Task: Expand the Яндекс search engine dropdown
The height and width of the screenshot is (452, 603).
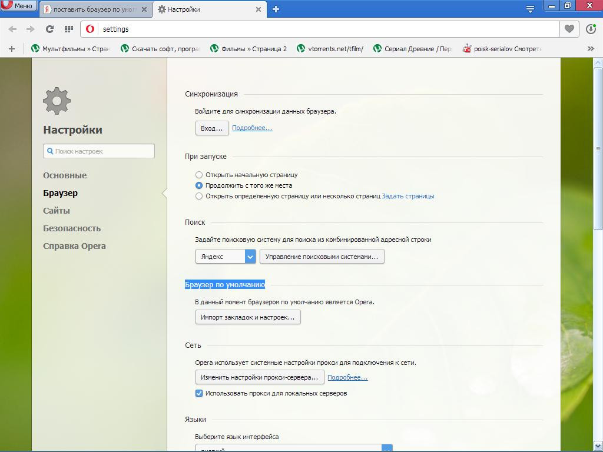Action: coord(250,257)
